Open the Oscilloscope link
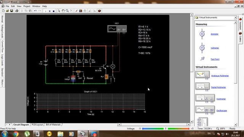Viewport: 244px width, 137px height. click(x=222, y=111)
